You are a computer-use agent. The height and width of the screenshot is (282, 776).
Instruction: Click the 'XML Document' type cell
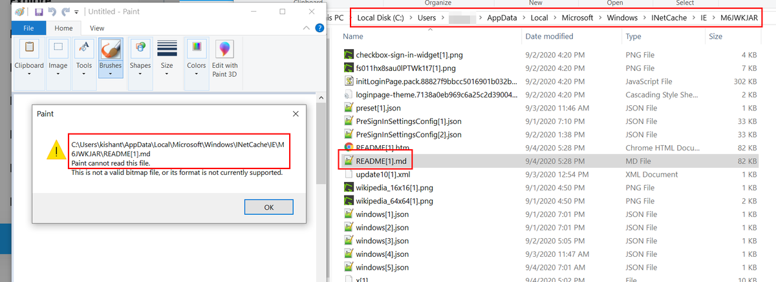click(x=652, y=174)
